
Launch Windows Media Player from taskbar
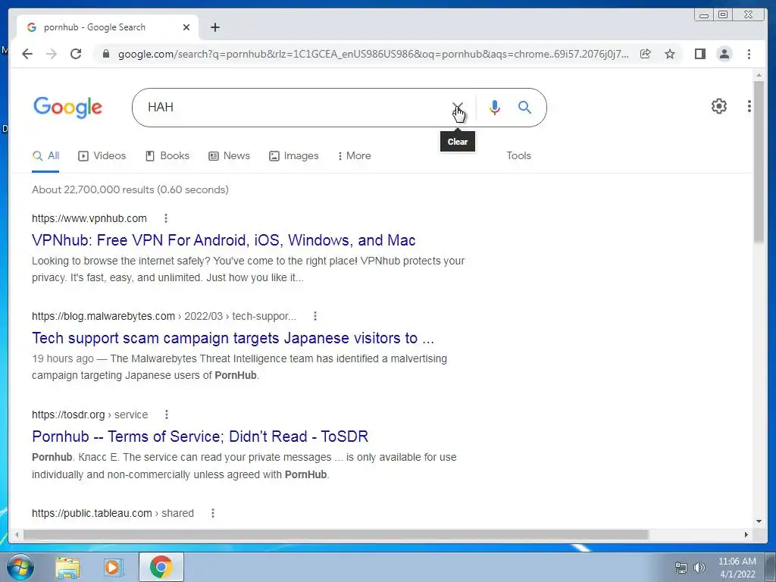(113, 568)
